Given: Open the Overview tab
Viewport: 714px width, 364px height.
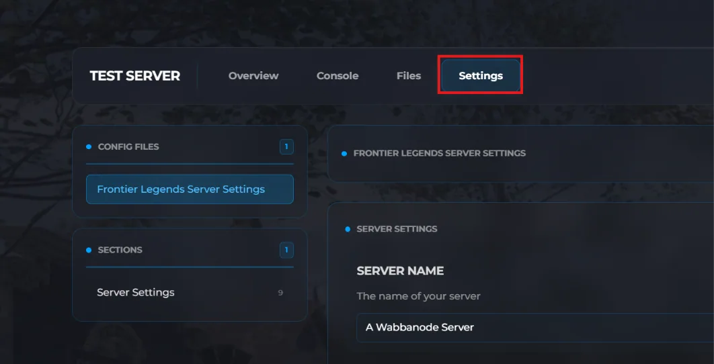Looking at the screenshot, I should pyautogui.click(x=253, y=76).
